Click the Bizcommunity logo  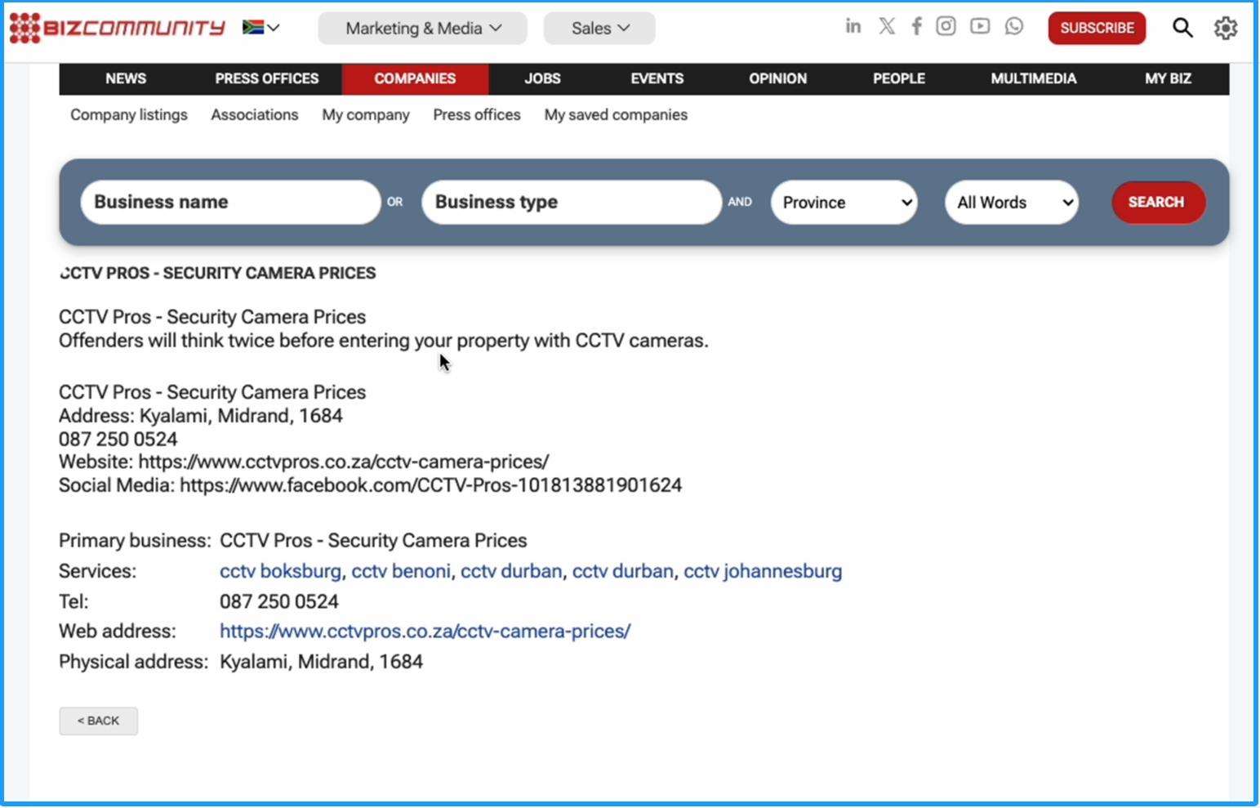[x=117, y=28]
